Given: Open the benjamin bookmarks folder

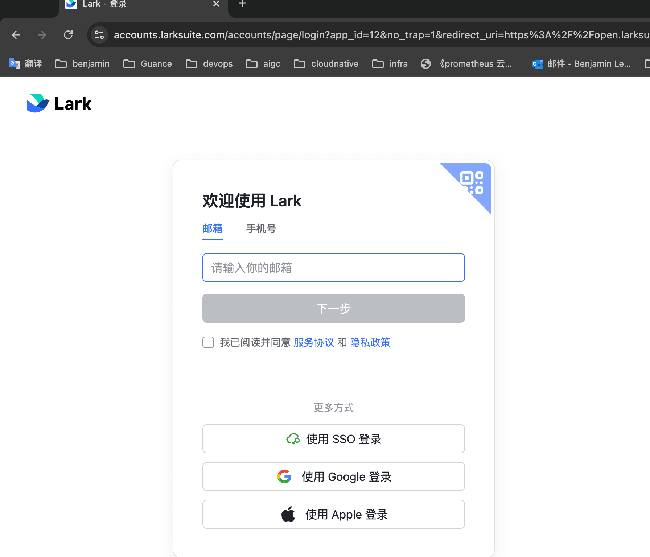Looking at the screenshot, I should pyautogui.click(x=82, y=63).
